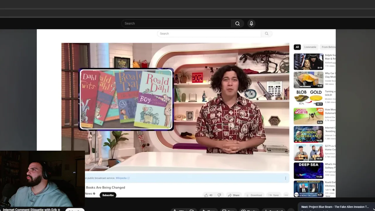The width and height of the screenshot is (375, 211).
Task: Click the inner page search magnifier icon
Action: [267, 33]
